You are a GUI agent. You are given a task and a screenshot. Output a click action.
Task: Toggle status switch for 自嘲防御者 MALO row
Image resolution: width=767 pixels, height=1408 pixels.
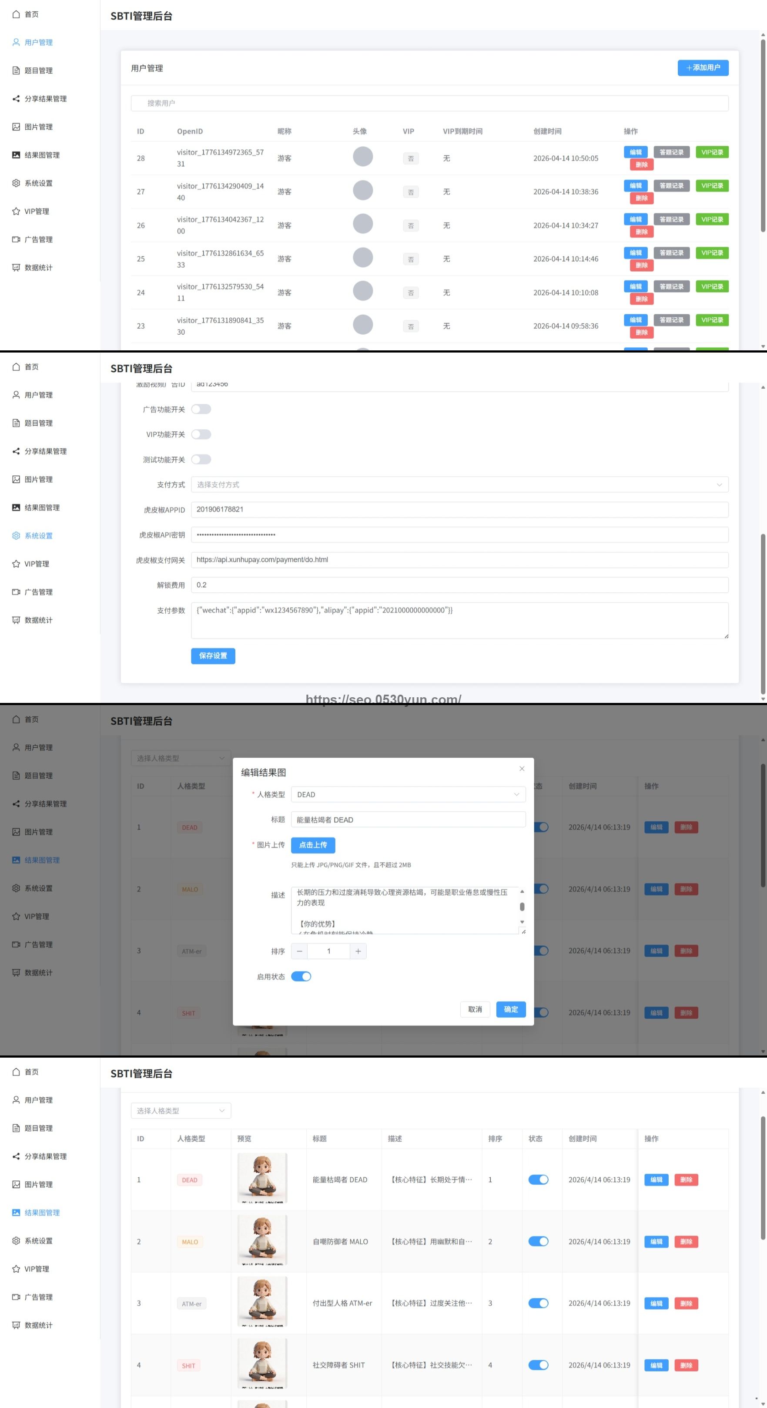(x=538, y=1241)
